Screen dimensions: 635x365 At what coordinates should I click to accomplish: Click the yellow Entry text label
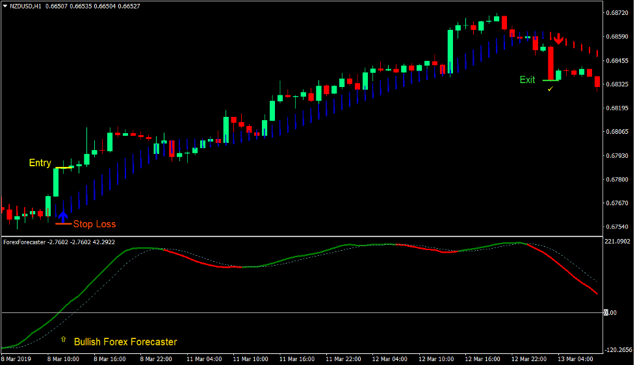[40, 163]
